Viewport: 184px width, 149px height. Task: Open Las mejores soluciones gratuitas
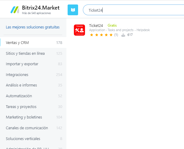33,27
